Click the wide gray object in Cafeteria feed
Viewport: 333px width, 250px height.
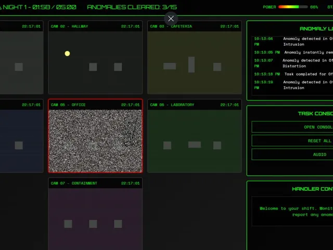170,66
